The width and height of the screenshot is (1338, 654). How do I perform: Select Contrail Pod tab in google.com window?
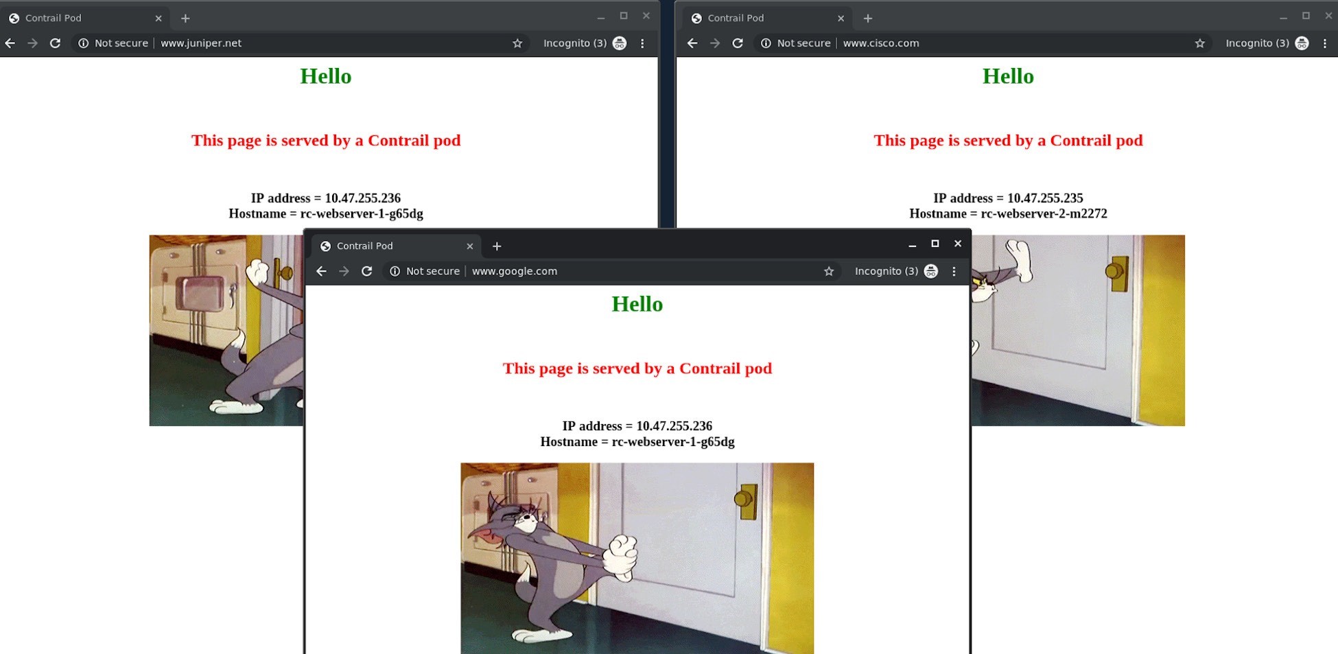point(397,246)
